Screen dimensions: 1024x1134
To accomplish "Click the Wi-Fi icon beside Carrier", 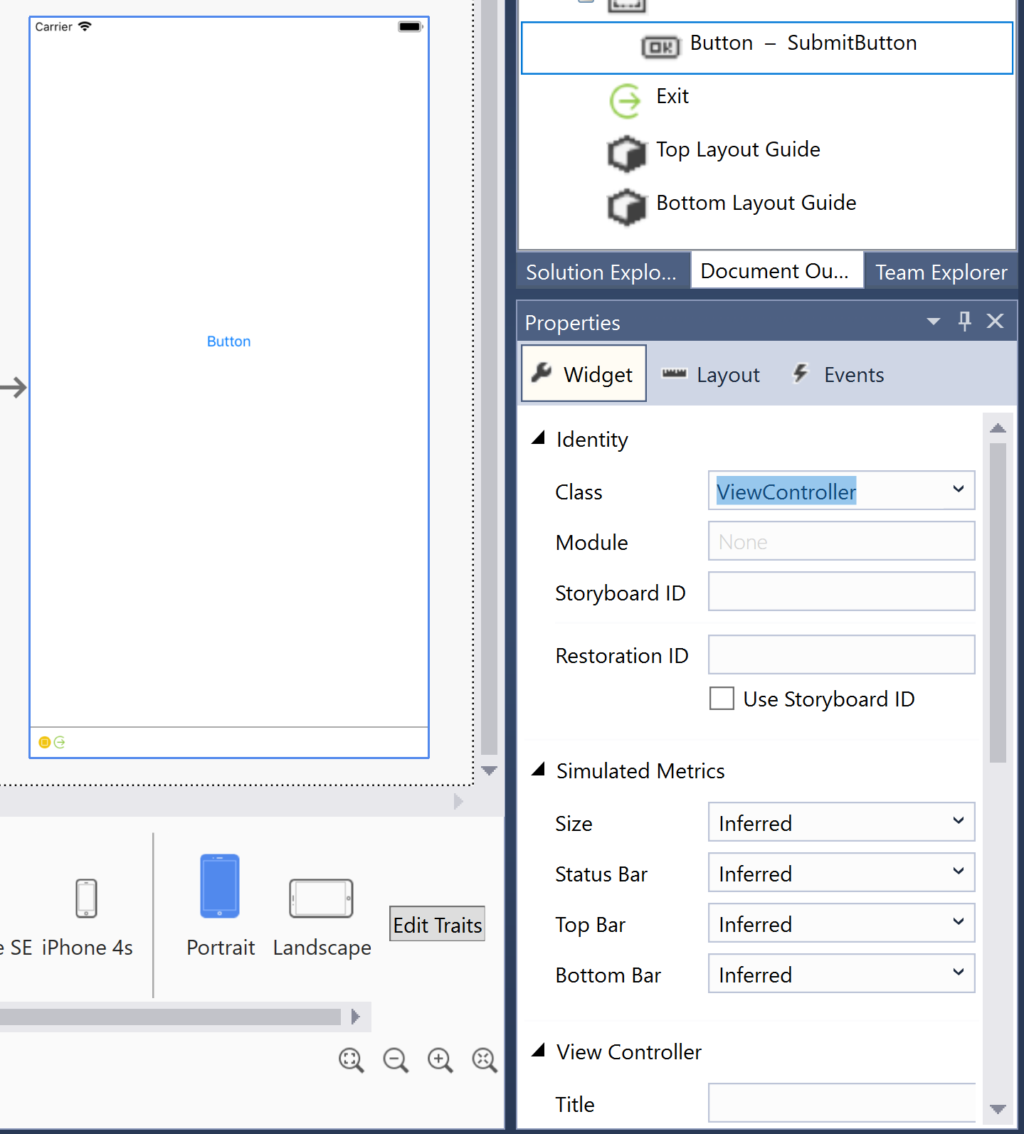I will click(85, 26).
